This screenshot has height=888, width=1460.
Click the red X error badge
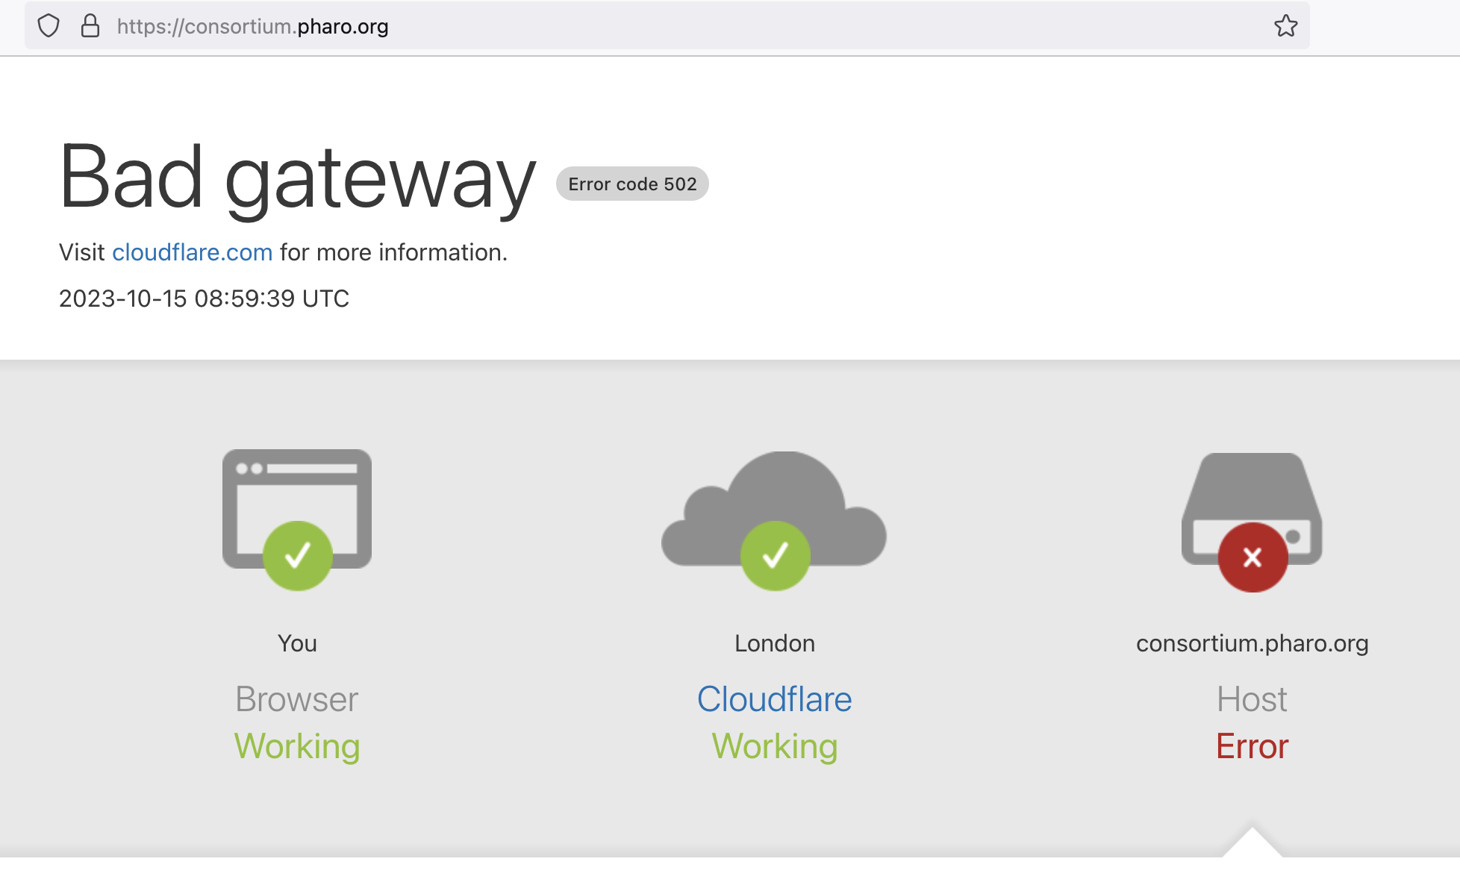pyautogui.click(x=1252, y=557)
